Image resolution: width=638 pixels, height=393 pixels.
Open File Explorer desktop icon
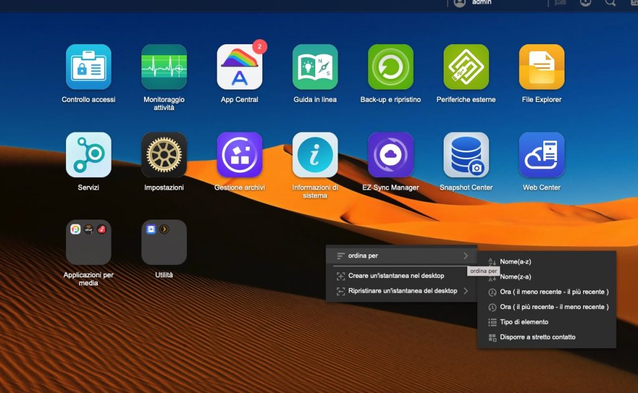(x=541, y=67)
